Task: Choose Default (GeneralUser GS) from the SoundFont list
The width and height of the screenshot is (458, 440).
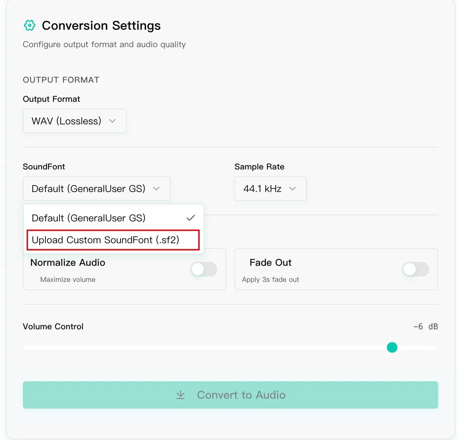Action: 89,218
